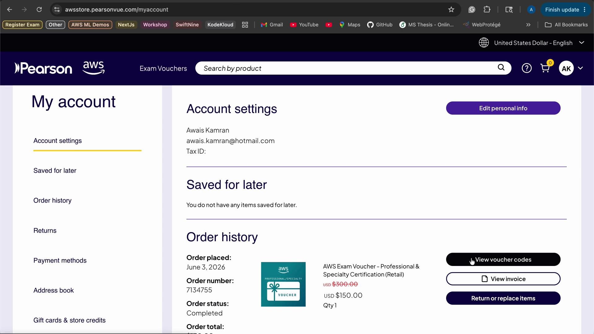Screen dimensions: 594x334
Task: Click View voucher codes button
Action: (x=503, y=259)
